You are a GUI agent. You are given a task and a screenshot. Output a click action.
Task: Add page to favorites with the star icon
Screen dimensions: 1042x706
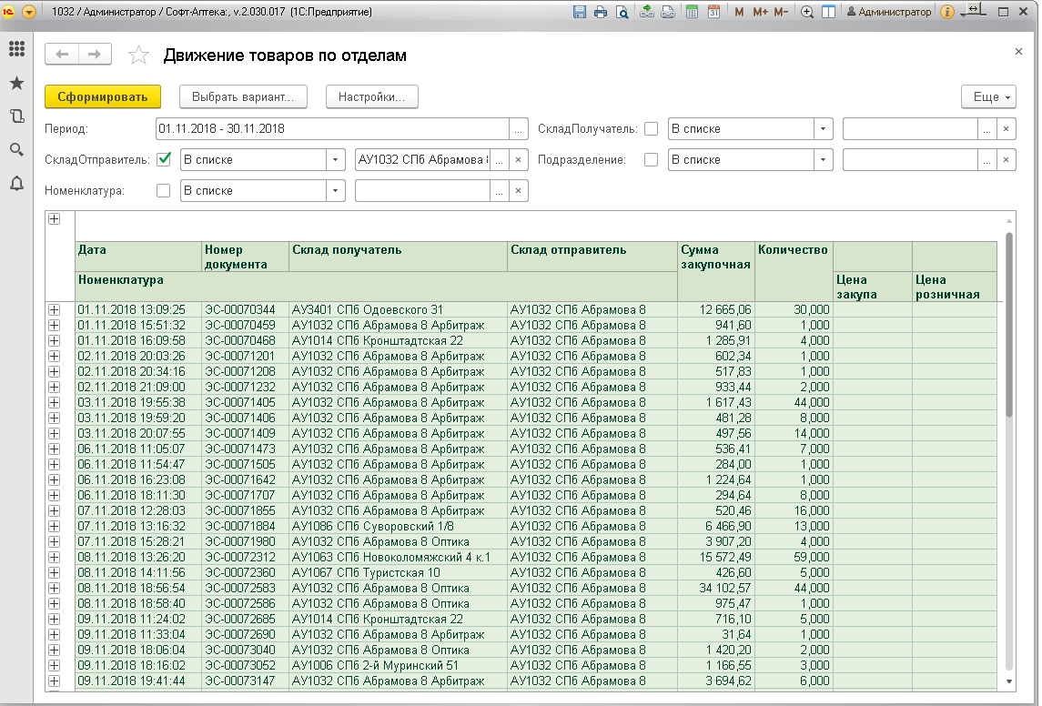click(x=138, y=55)
